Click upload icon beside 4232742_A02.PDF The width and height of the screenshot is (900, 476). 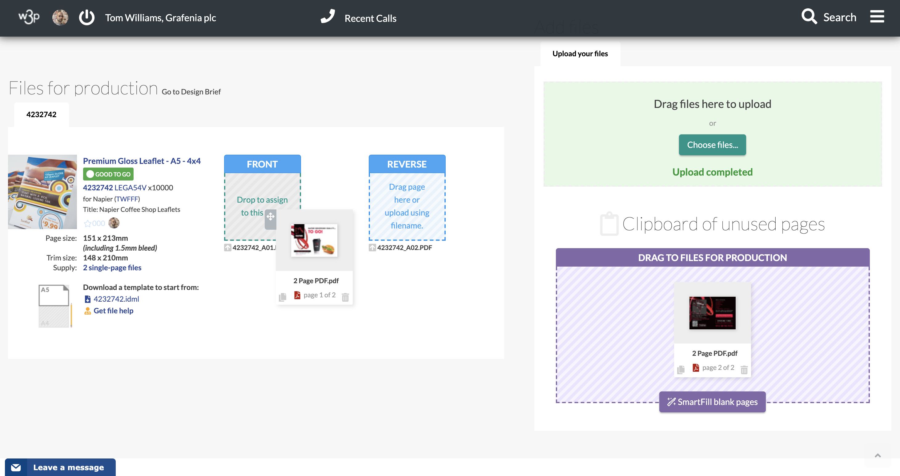click(372, 248)
